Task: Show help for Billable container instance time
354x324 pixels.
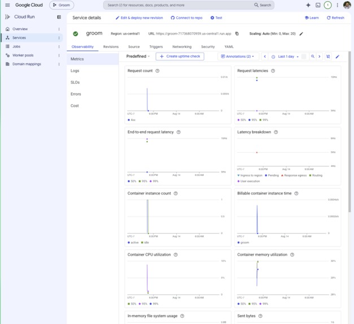Action: point(296,193)
